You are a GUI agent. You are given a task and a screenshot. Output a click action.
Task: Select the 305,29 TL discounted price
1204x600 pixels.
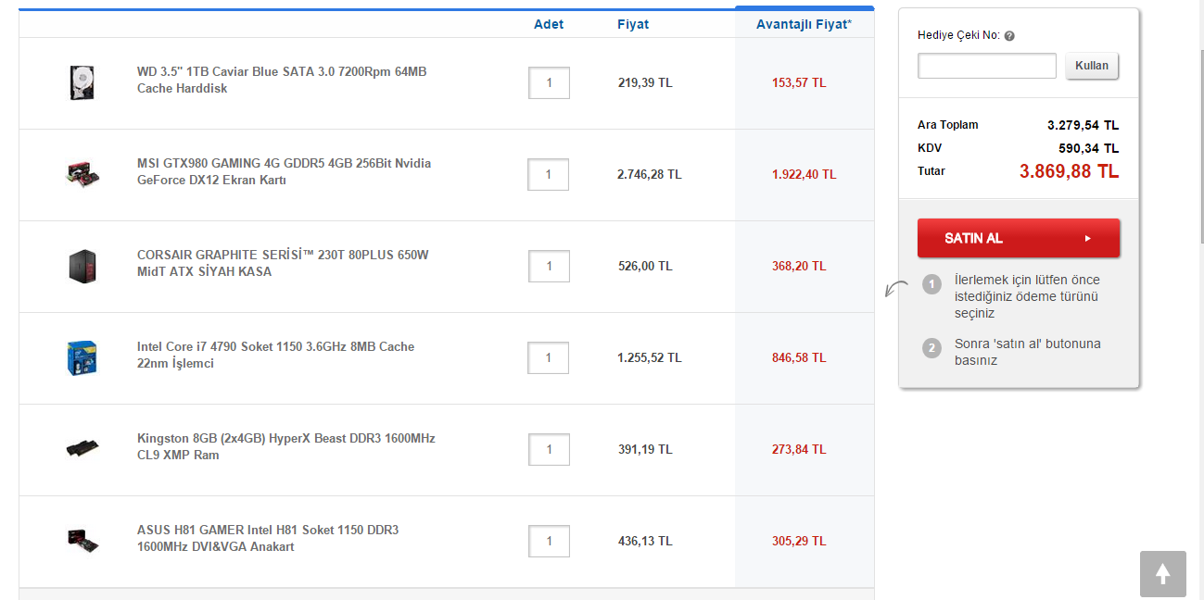[x=799, y=541]
